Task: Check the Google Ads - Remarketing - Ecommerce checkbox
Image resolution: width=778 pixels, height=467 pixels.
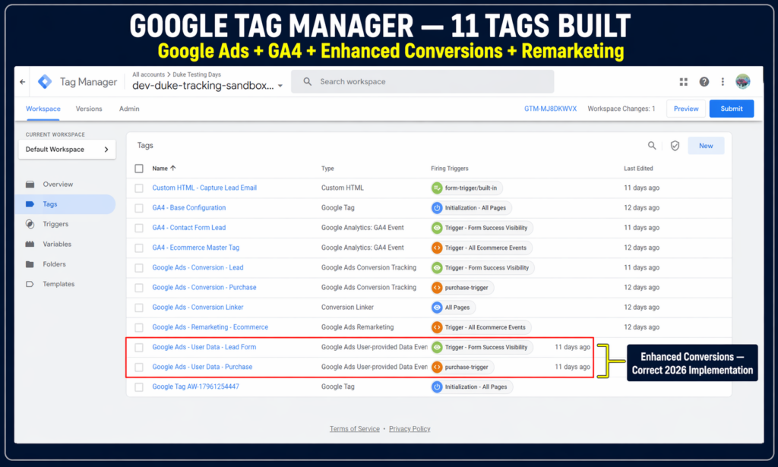Action: pyautogui.click(x=139, y=328)
